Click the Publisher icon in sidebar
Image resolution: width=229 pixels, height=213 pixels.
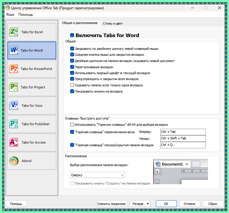[x=13, y=124]
